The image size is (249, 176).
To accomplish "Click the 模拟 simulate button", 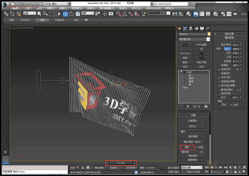I will click(x=187, y=147).
